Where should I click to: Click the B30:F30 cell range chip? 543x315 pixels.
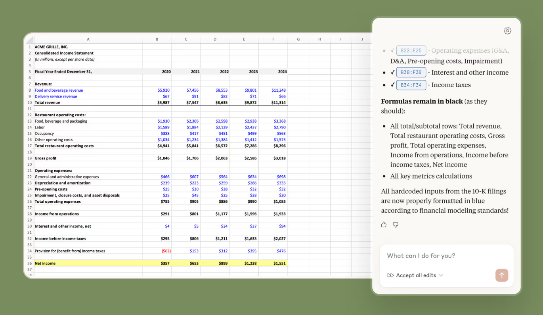click(x=411, y=73)
